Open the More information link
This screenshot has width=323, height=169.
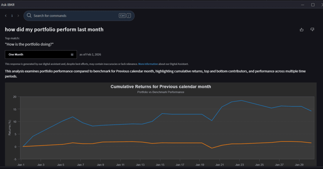point(148,64)
